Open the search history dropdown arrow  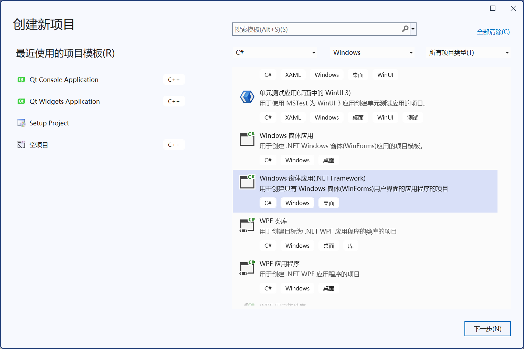point(413,29)
